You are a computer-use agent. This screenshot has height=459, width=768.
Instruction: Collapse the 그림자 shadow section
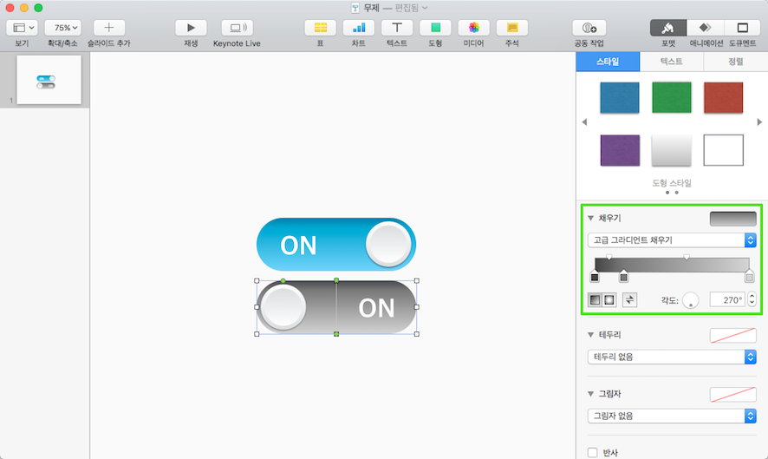590,394
